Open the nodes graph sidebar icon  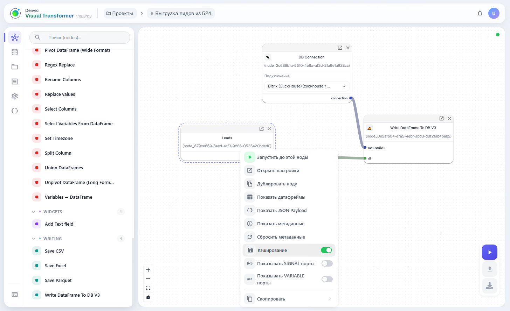click(x=15, y=37)
